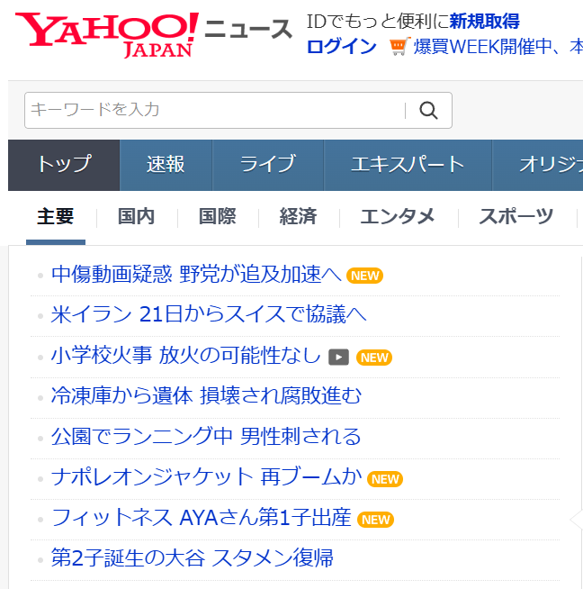
Task: Open headline 中傷動画疑惑 野党が追及加速へ
Action: coord(196,274)
